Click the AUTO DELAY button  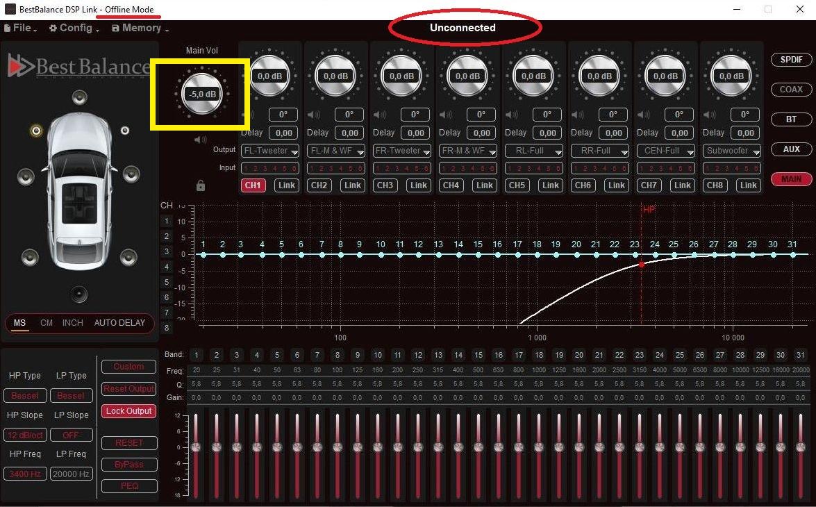pyautogui.click(x=119, y=323)
